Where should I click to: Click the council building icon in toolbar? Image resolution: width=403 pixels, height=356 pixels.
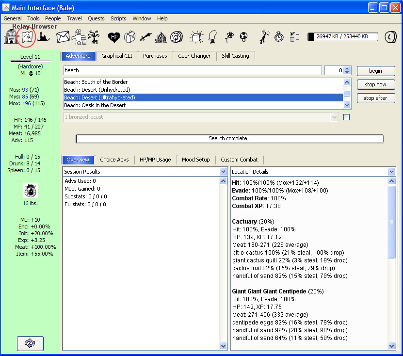[x=10, y=37]
